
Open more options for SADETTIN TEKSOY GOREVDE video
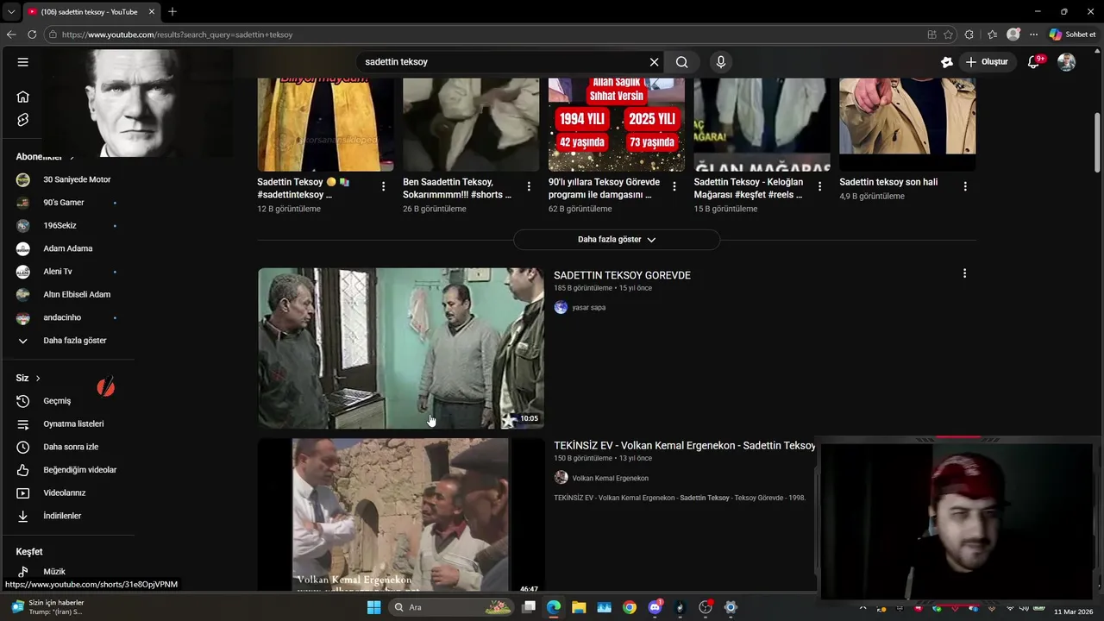point(964,273)
